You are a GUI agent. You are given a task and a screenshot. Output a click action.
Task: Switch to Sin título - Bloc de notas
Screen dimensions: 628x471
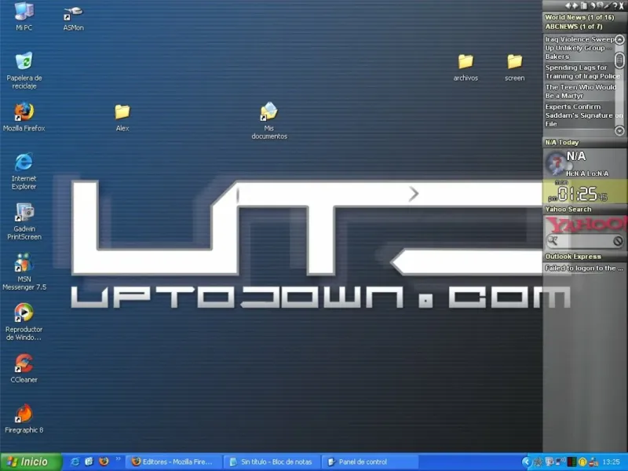272,462
